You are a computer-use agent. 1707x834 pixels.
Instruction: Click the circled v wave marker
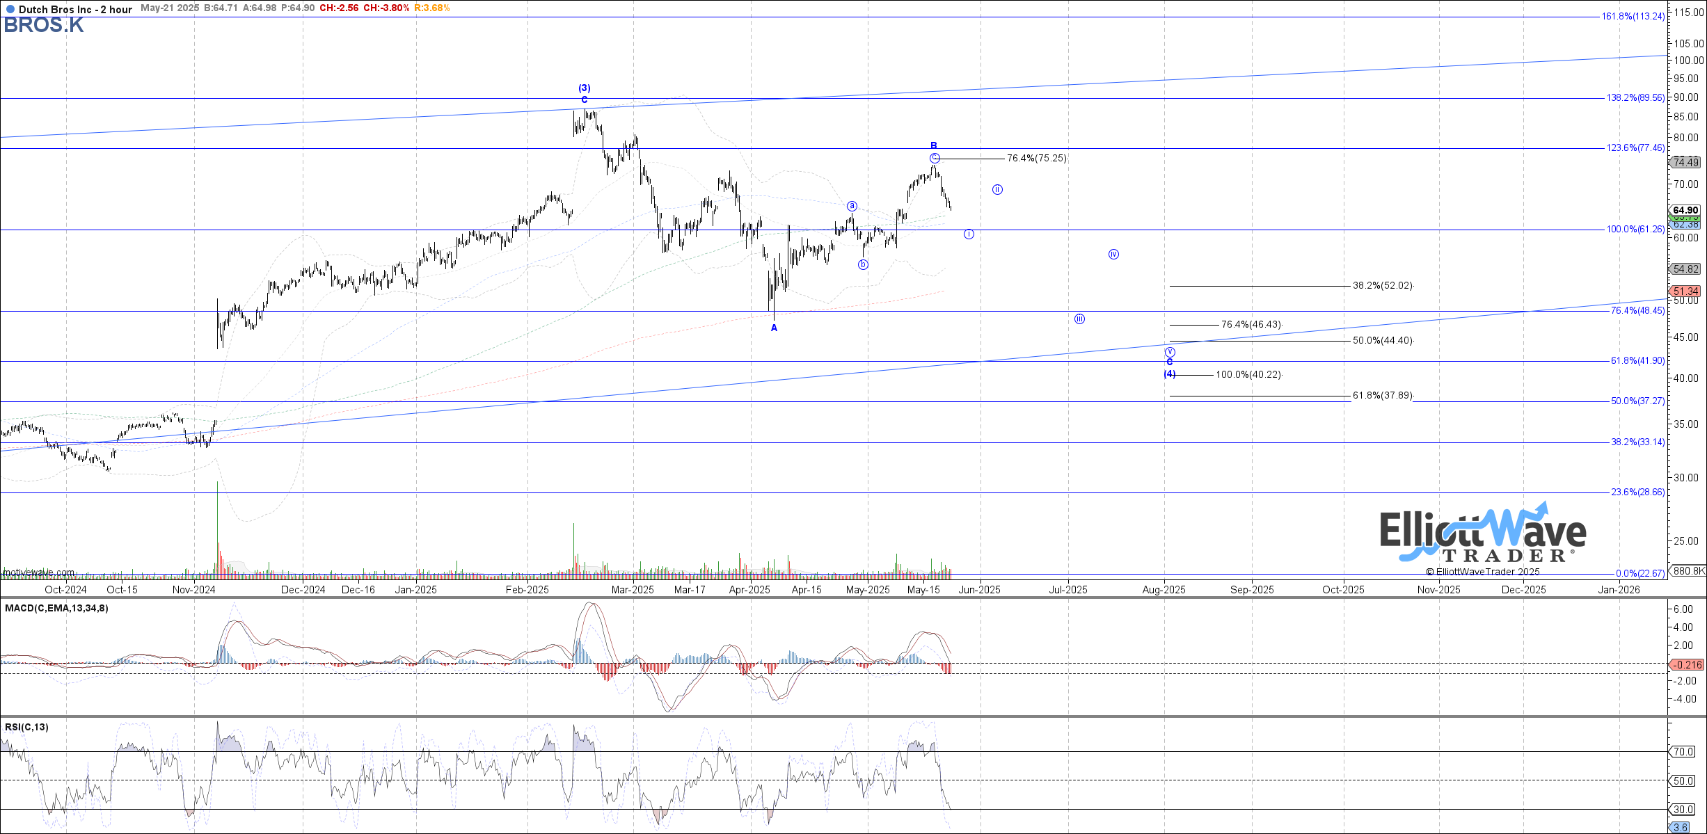pyautogui.click(x=1170, y=352)
